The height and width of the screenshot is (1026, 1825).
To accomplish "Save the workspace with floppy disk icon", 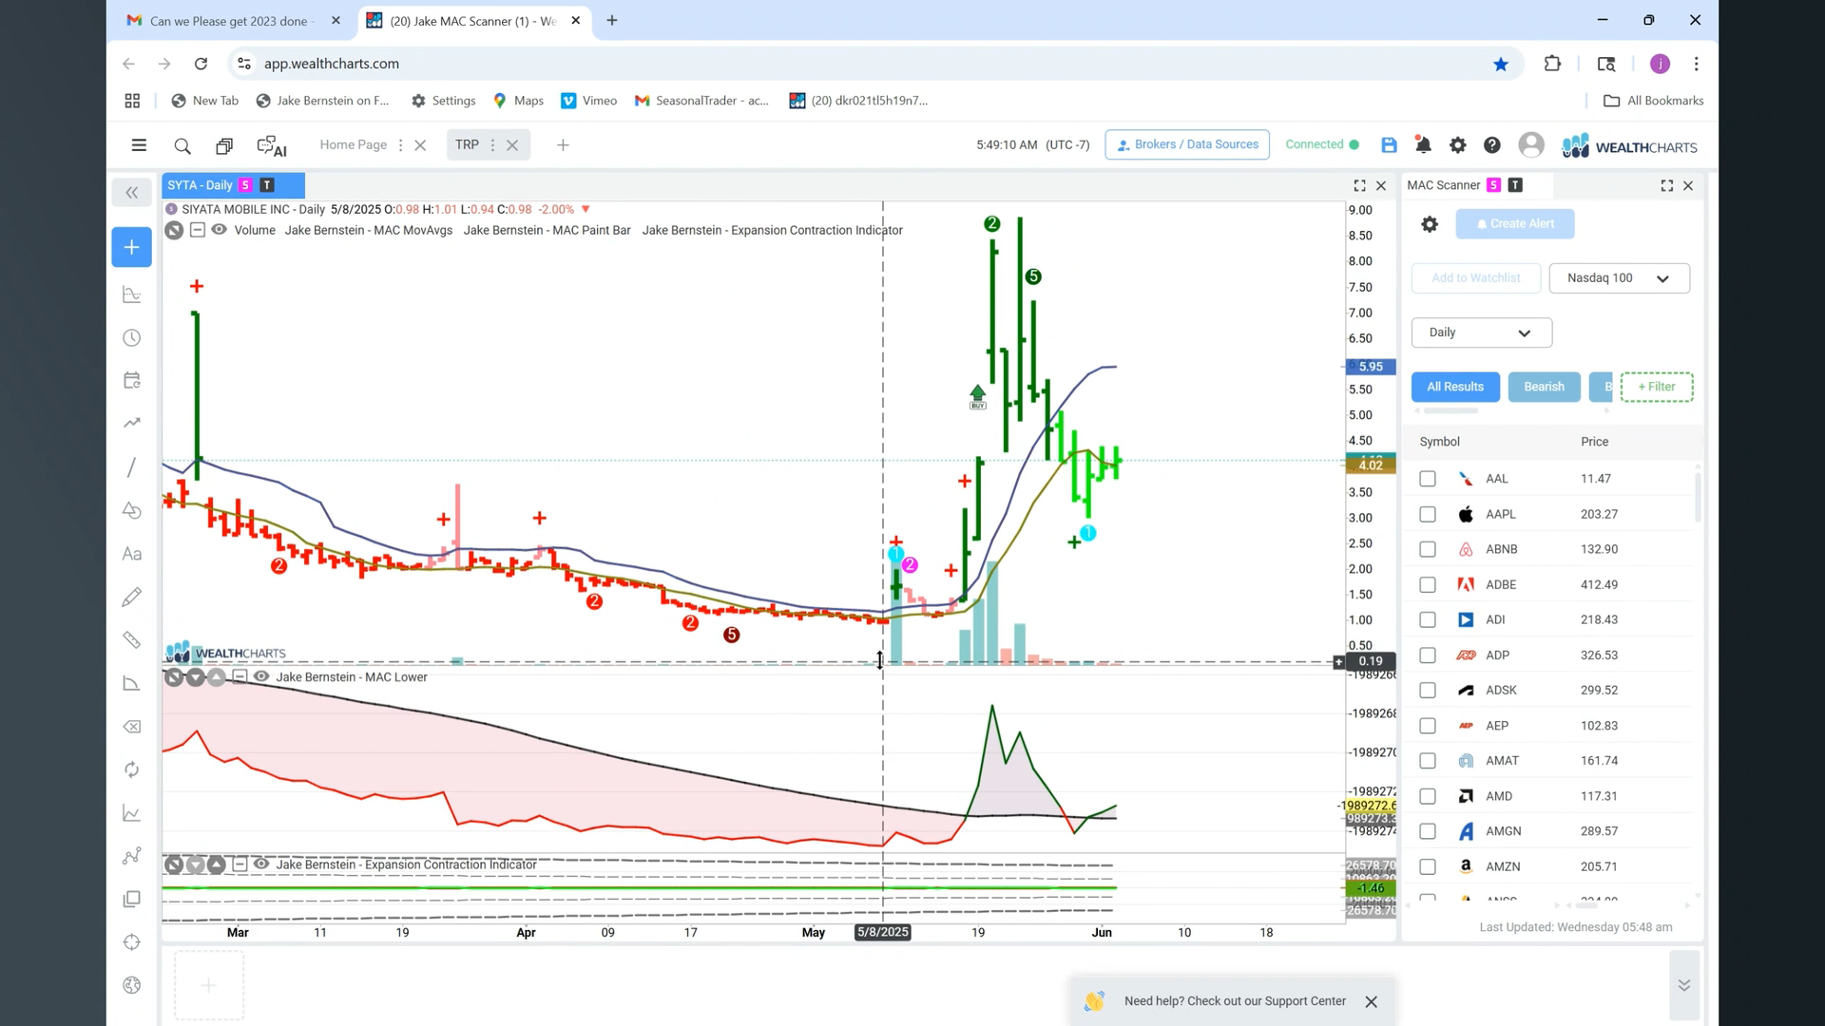I will [1389, 144].
